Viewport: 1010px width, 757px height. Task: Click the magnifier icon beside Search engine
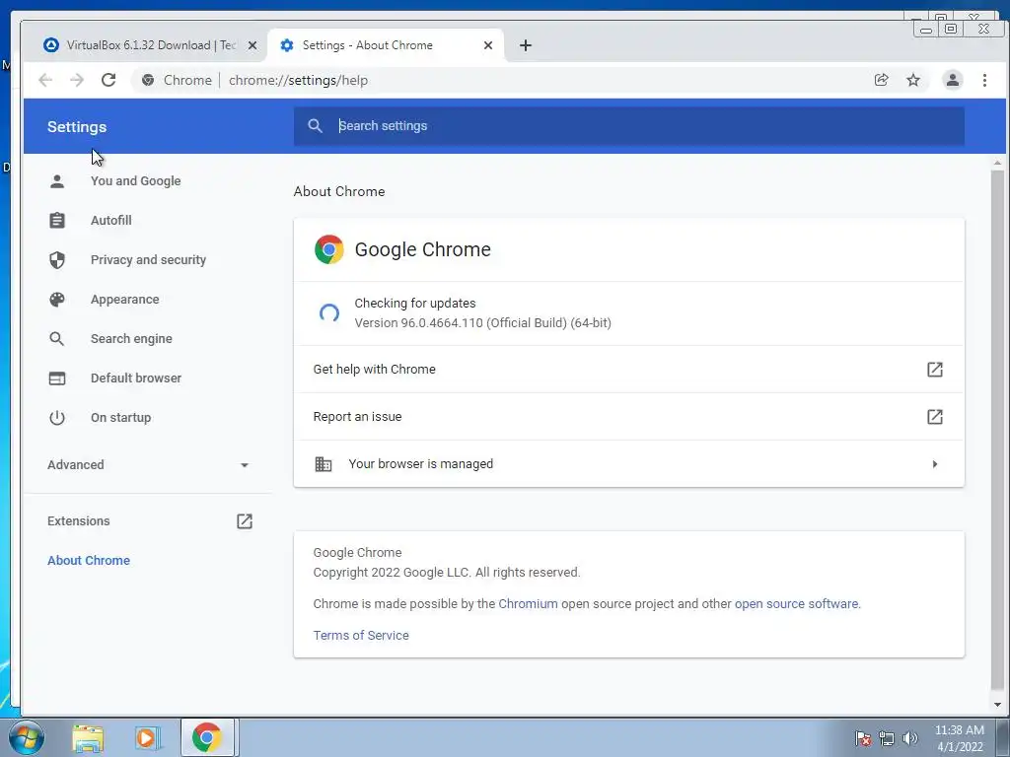(57, 339)
